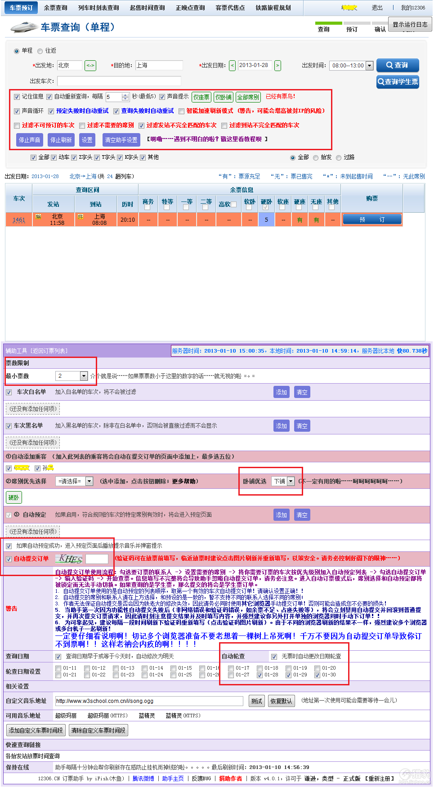
Task: Adjust refresh interval seconds spinner
Action: pos(125,97)
